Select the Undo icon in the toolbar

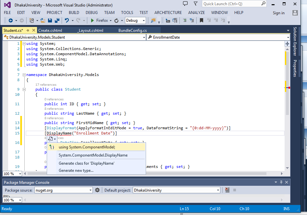coord(67,20)
